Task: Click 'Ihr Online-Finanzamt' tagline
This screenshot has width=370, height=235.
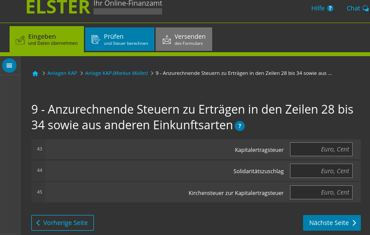Action: point(128,3)
